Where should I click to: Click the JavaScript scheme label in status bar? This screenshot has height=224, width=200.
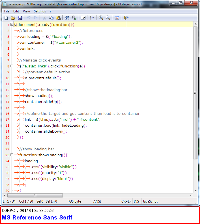pos(150,201)
